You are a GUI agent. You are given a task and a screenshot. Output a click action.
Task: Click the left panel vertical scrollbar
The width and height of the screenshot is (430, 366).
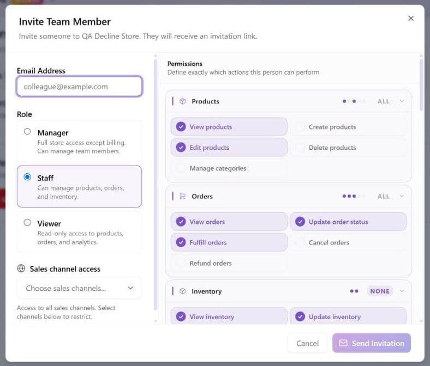click(x=156, y=185)
